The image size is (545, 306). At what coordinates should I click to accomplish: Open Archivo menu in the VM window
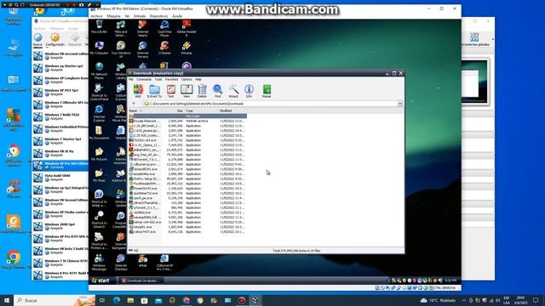pyautogui.click(x=96, y=16)
